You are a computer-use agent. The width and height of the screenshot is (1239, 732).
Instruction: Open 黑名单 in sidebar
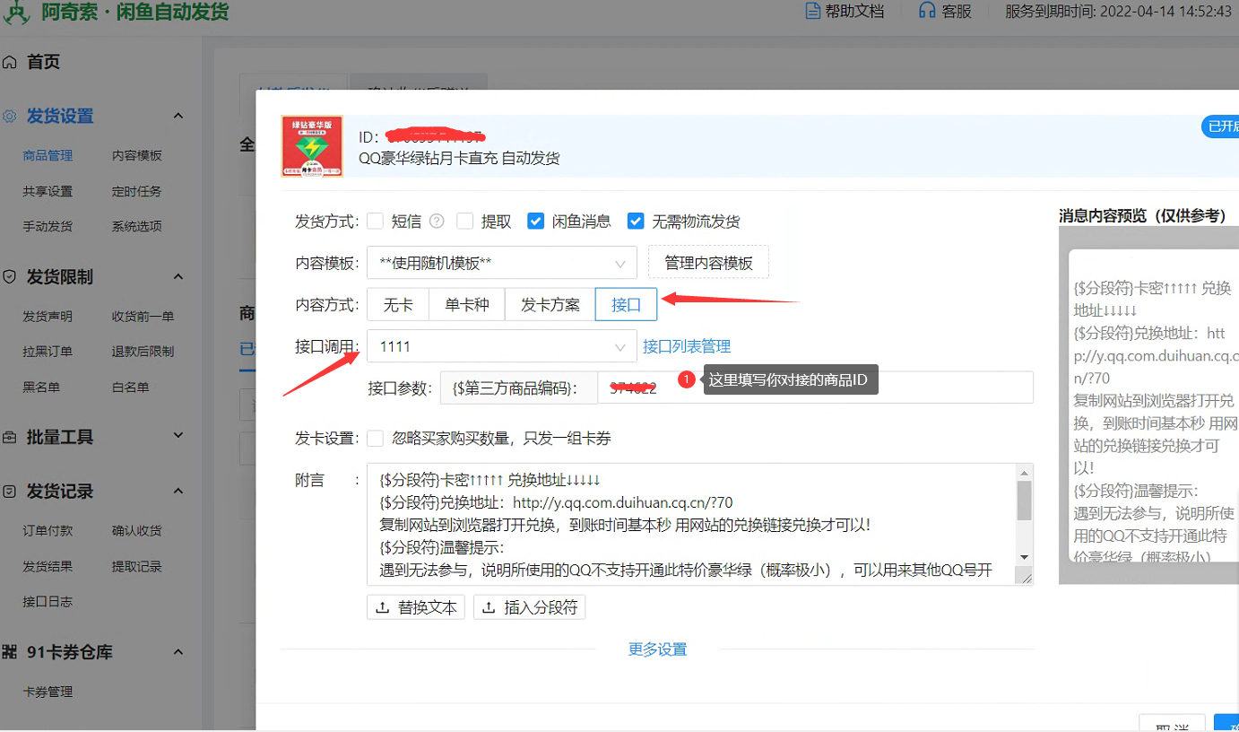pos(41,388)
